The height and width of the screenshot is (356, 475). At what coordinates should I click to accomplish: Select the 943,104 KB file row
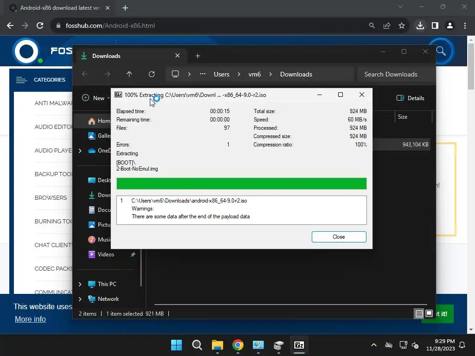point(401,145)
